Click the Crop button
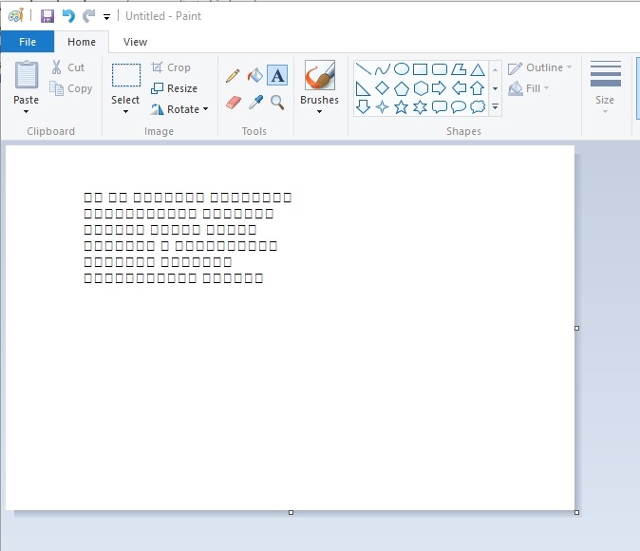This screenshot has width=640, height=551. 171,67
